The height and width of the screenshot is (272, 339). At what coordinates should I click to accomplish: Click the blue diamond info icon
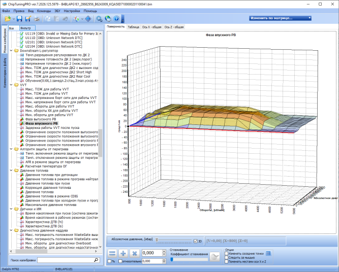tap(88, 19)
